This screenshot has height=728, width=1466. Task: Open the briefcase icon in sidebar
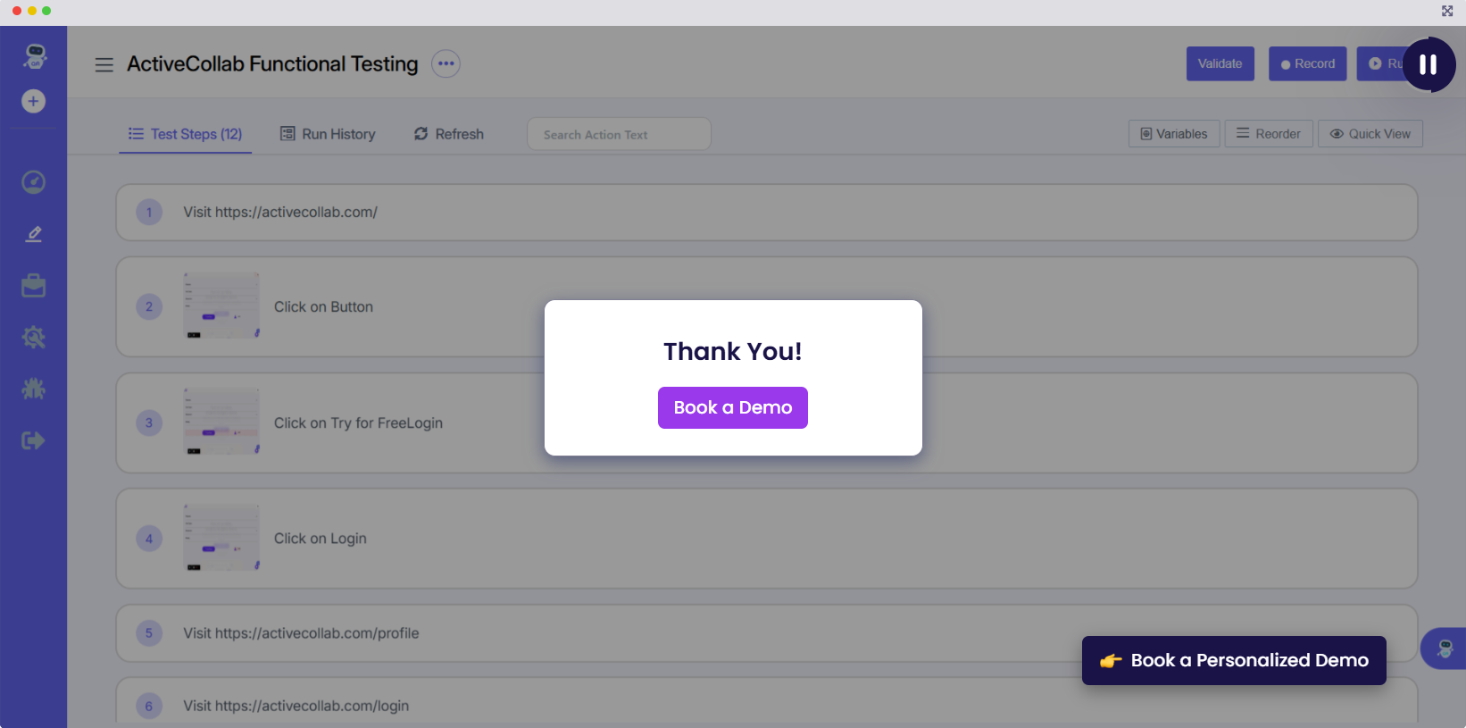pyautogui.click(x=33, y=286)
